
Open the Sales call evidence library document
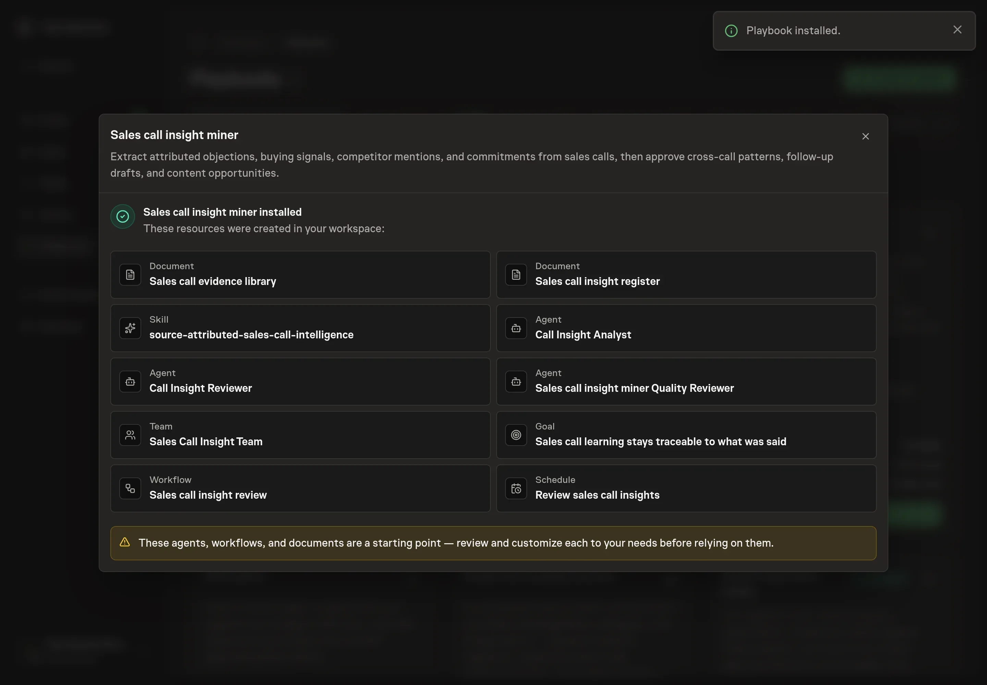pos(300,275)
